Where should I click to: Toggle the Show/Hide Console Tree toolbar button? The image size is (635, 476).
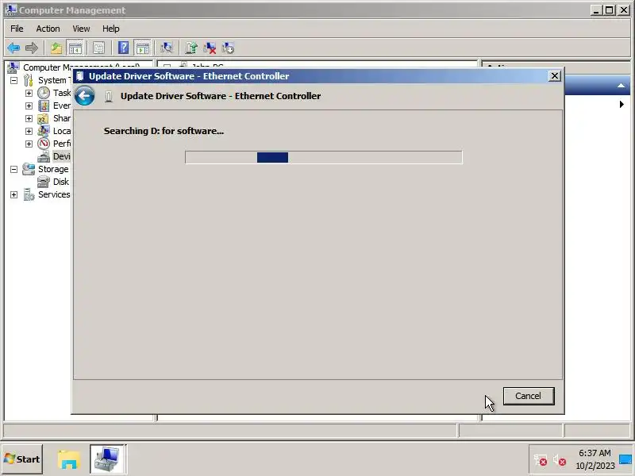coord(75,48)
